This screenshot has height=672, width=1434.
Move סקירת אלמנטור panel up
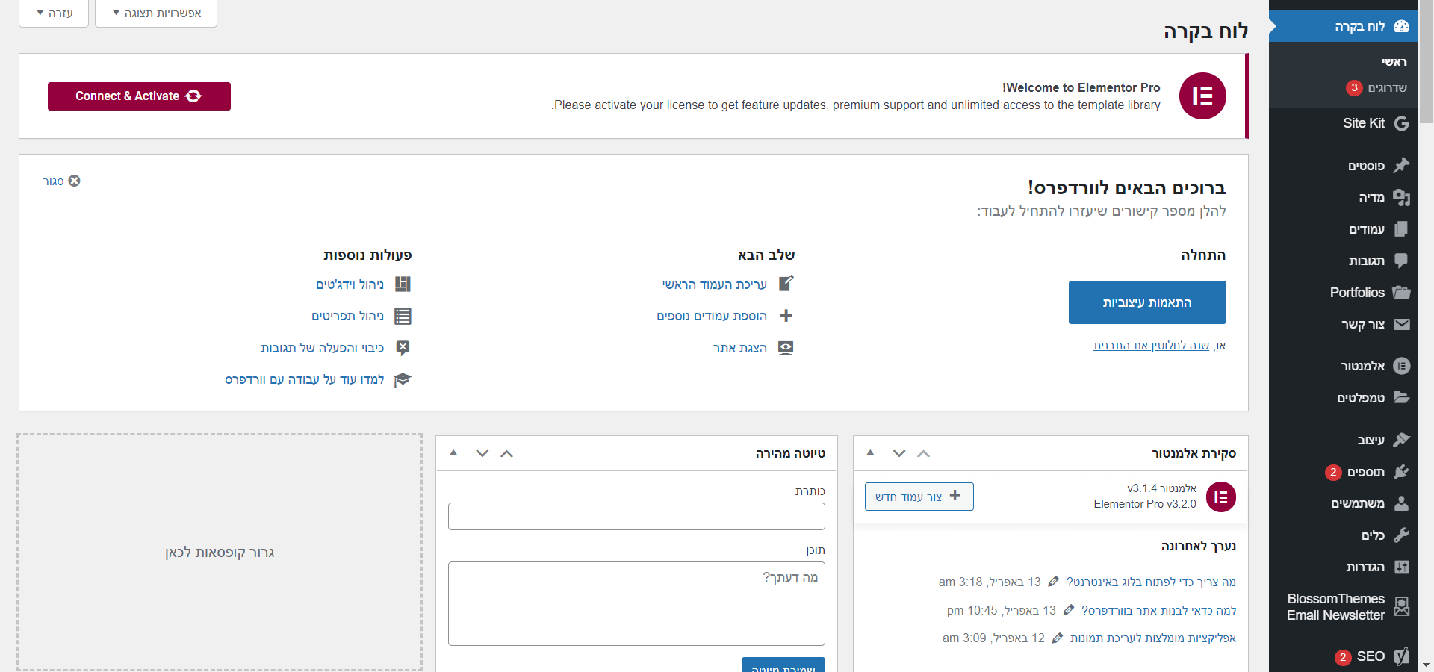point(924,453)
